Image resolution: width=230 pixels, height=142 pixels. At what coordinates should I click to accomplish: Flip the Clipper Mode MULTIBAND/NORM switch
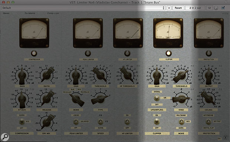tap(181, 122)
